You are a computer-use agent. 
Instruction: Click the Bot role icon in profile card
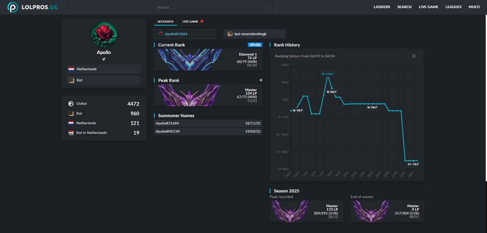pyautogui.click(x=71, y=80)
